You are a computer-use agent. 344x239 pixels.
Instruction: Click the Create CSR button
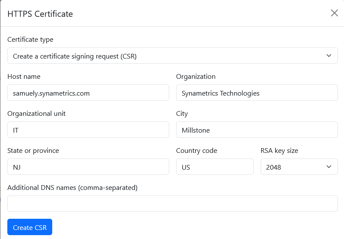pyautogui.click(x=30, y=227)
